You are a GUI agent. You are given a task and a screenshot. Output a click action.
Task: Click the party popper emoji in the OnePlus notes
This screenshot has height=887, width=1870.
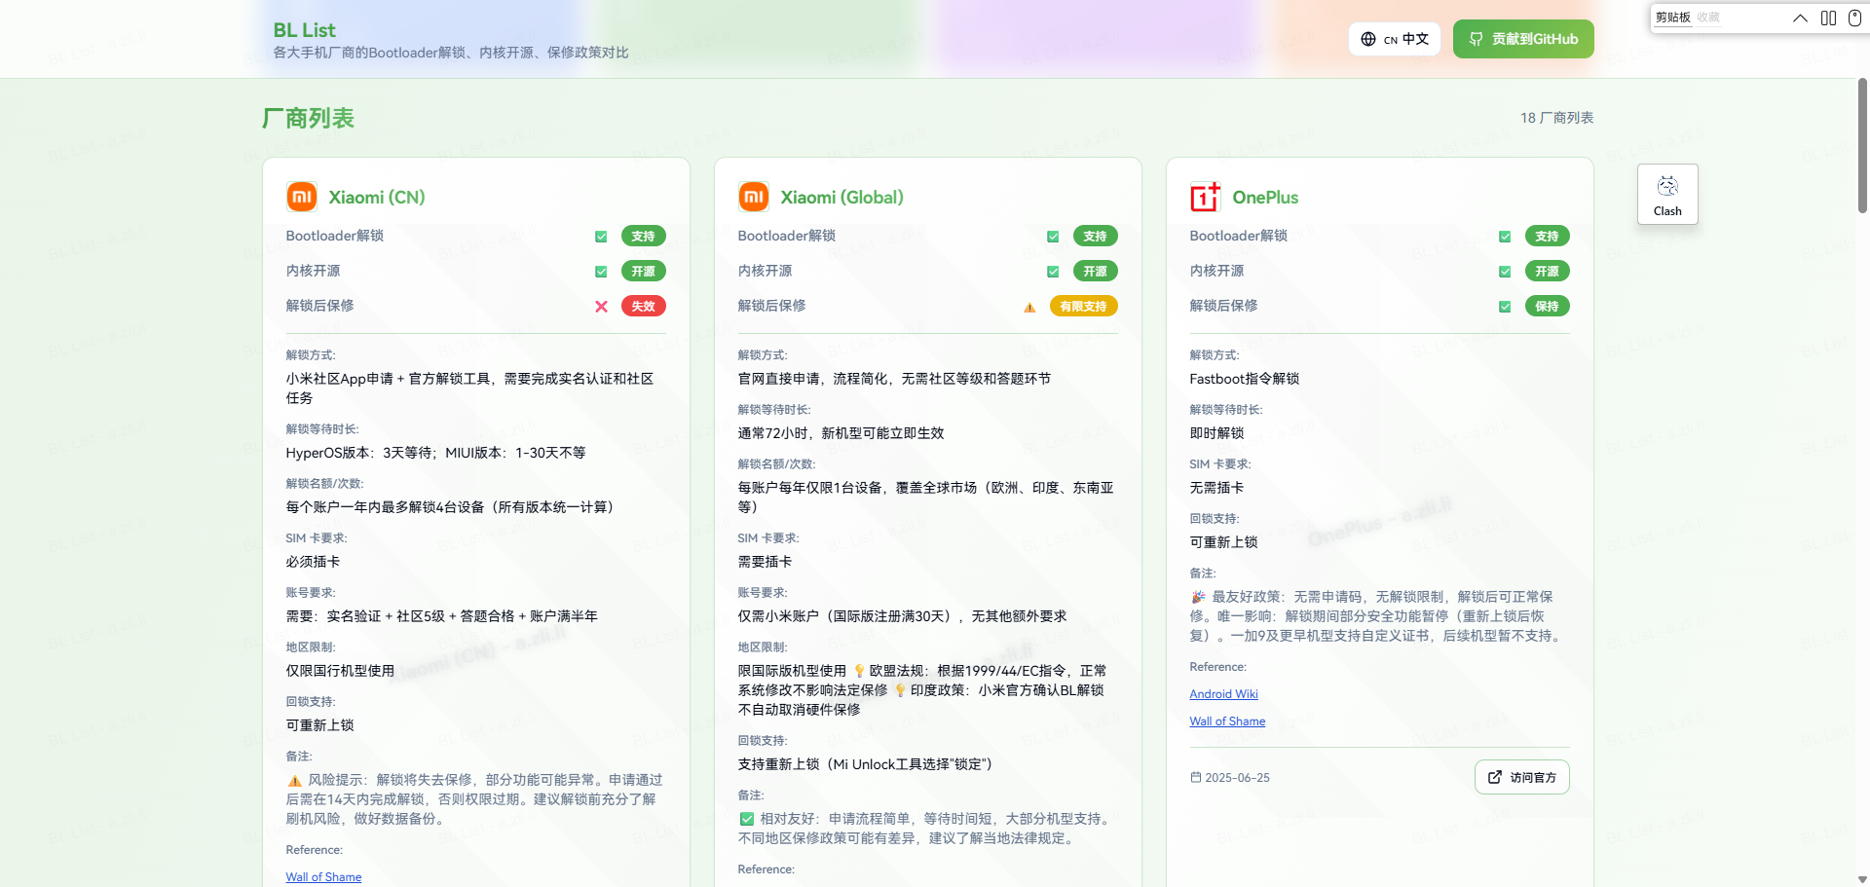(x=1198, y=597)
